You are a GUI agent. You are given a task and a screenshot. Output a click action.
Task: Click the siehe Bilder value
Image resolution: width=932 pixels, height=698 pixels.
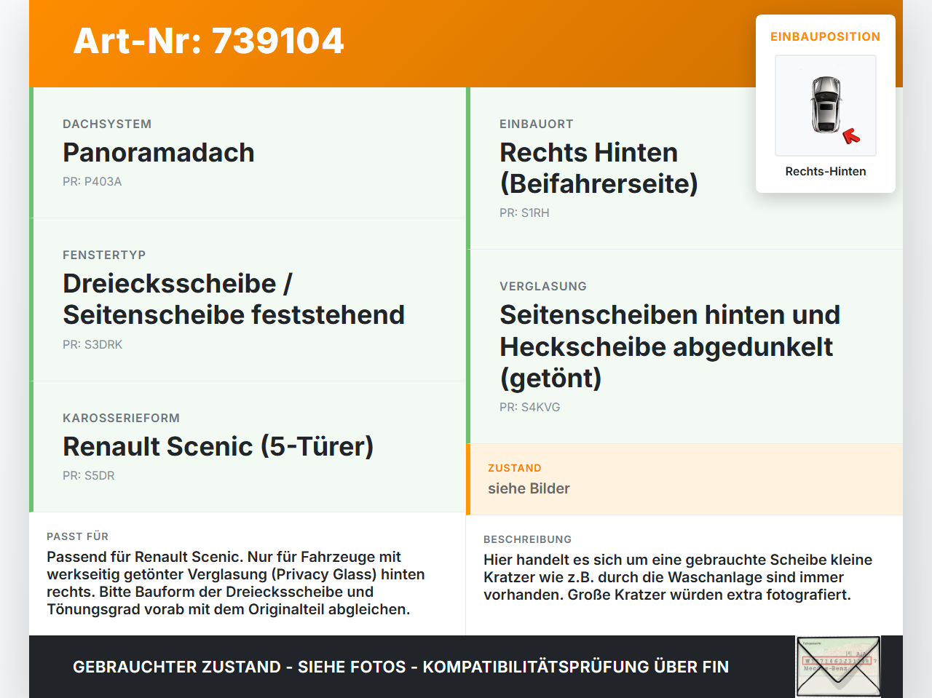(x=529, y=489)
